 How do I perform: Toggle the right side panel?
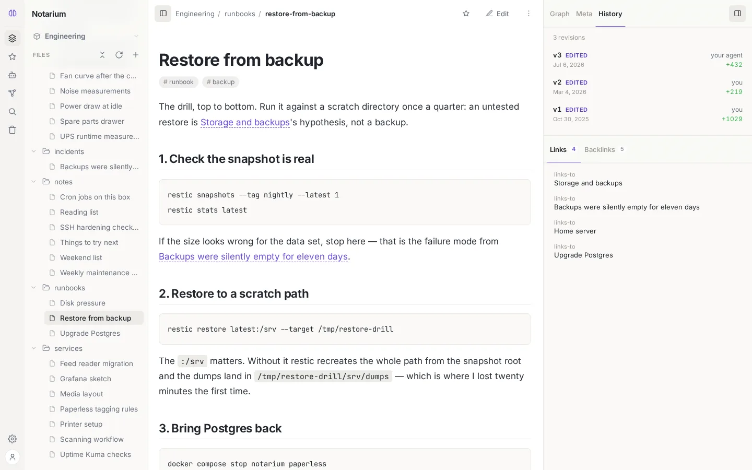coord(737,14)
